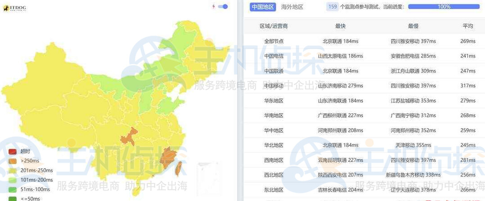The height and width of the screenshot is (201, 485).
Task: Click the 100% progress bar
Action: tap(444, 6)
